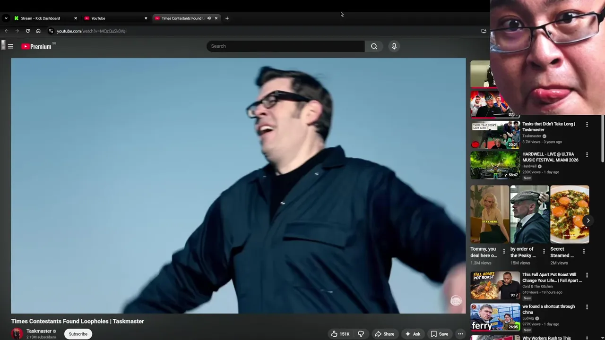The width and height of the screenshot is (605, 340).
Task: Switch to the YouTube tab
Action: click(x=116, y=18)
